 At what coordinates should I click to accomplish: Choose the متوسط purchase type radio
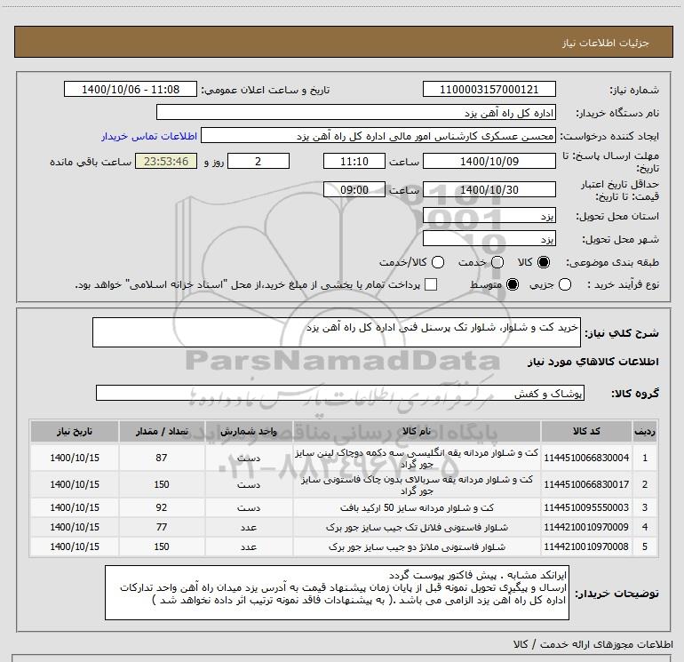tap(513, 284)
